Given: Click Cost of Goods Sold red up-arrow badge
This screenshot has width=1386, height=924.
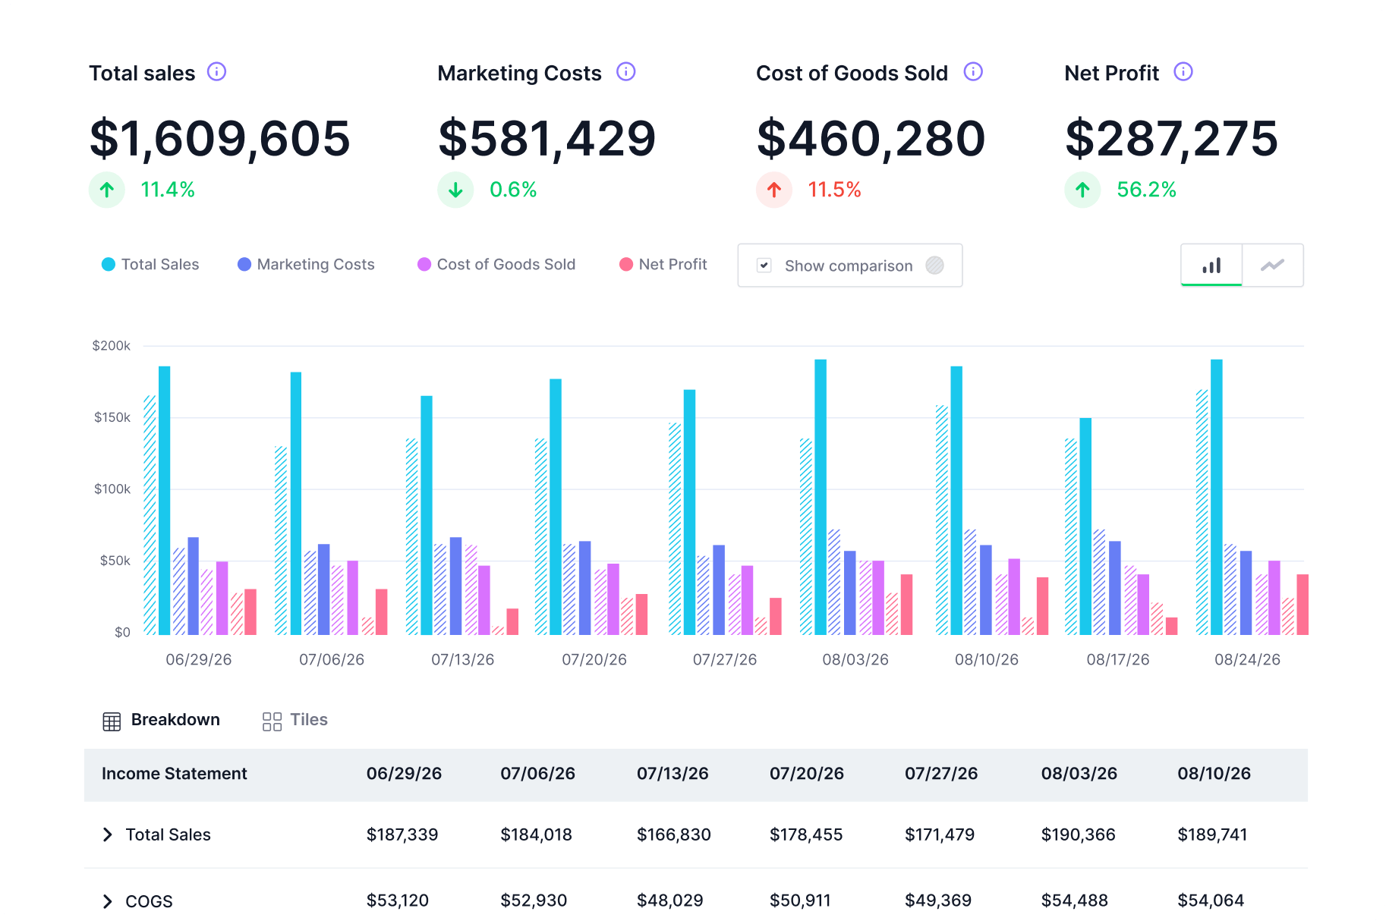Looking at the screenshot, I should pyautogui.click(x=774, y=190).
